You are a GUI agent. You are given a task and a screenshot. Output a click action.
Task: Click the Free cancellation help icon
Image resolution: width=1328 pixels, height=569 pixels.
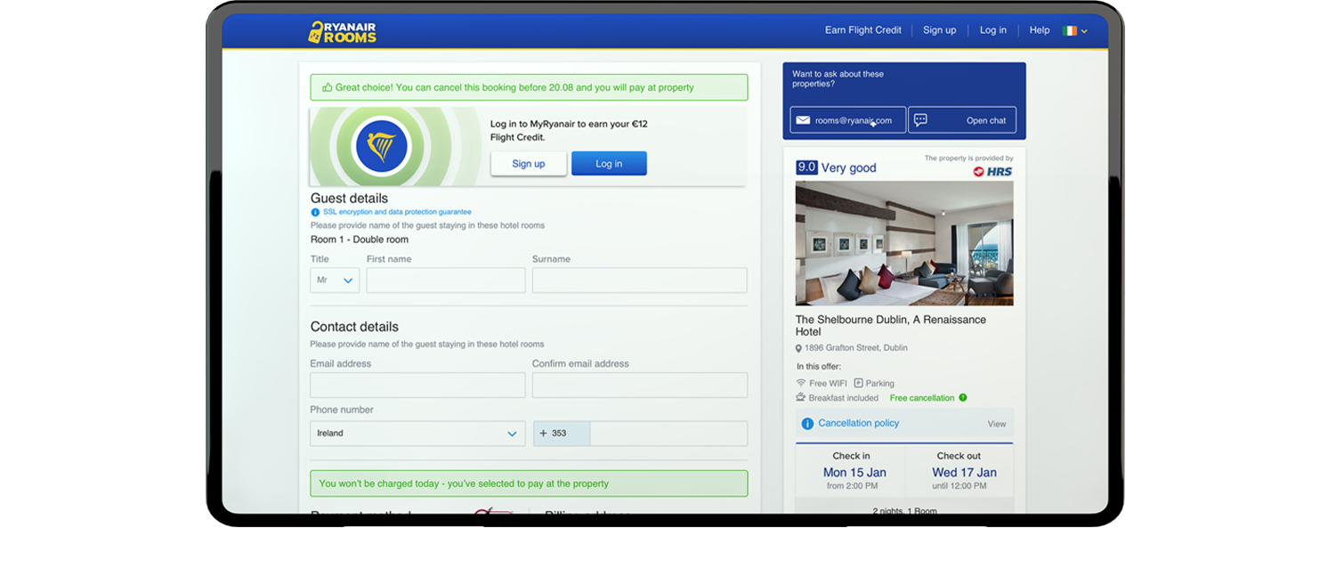tap(962, 398)
